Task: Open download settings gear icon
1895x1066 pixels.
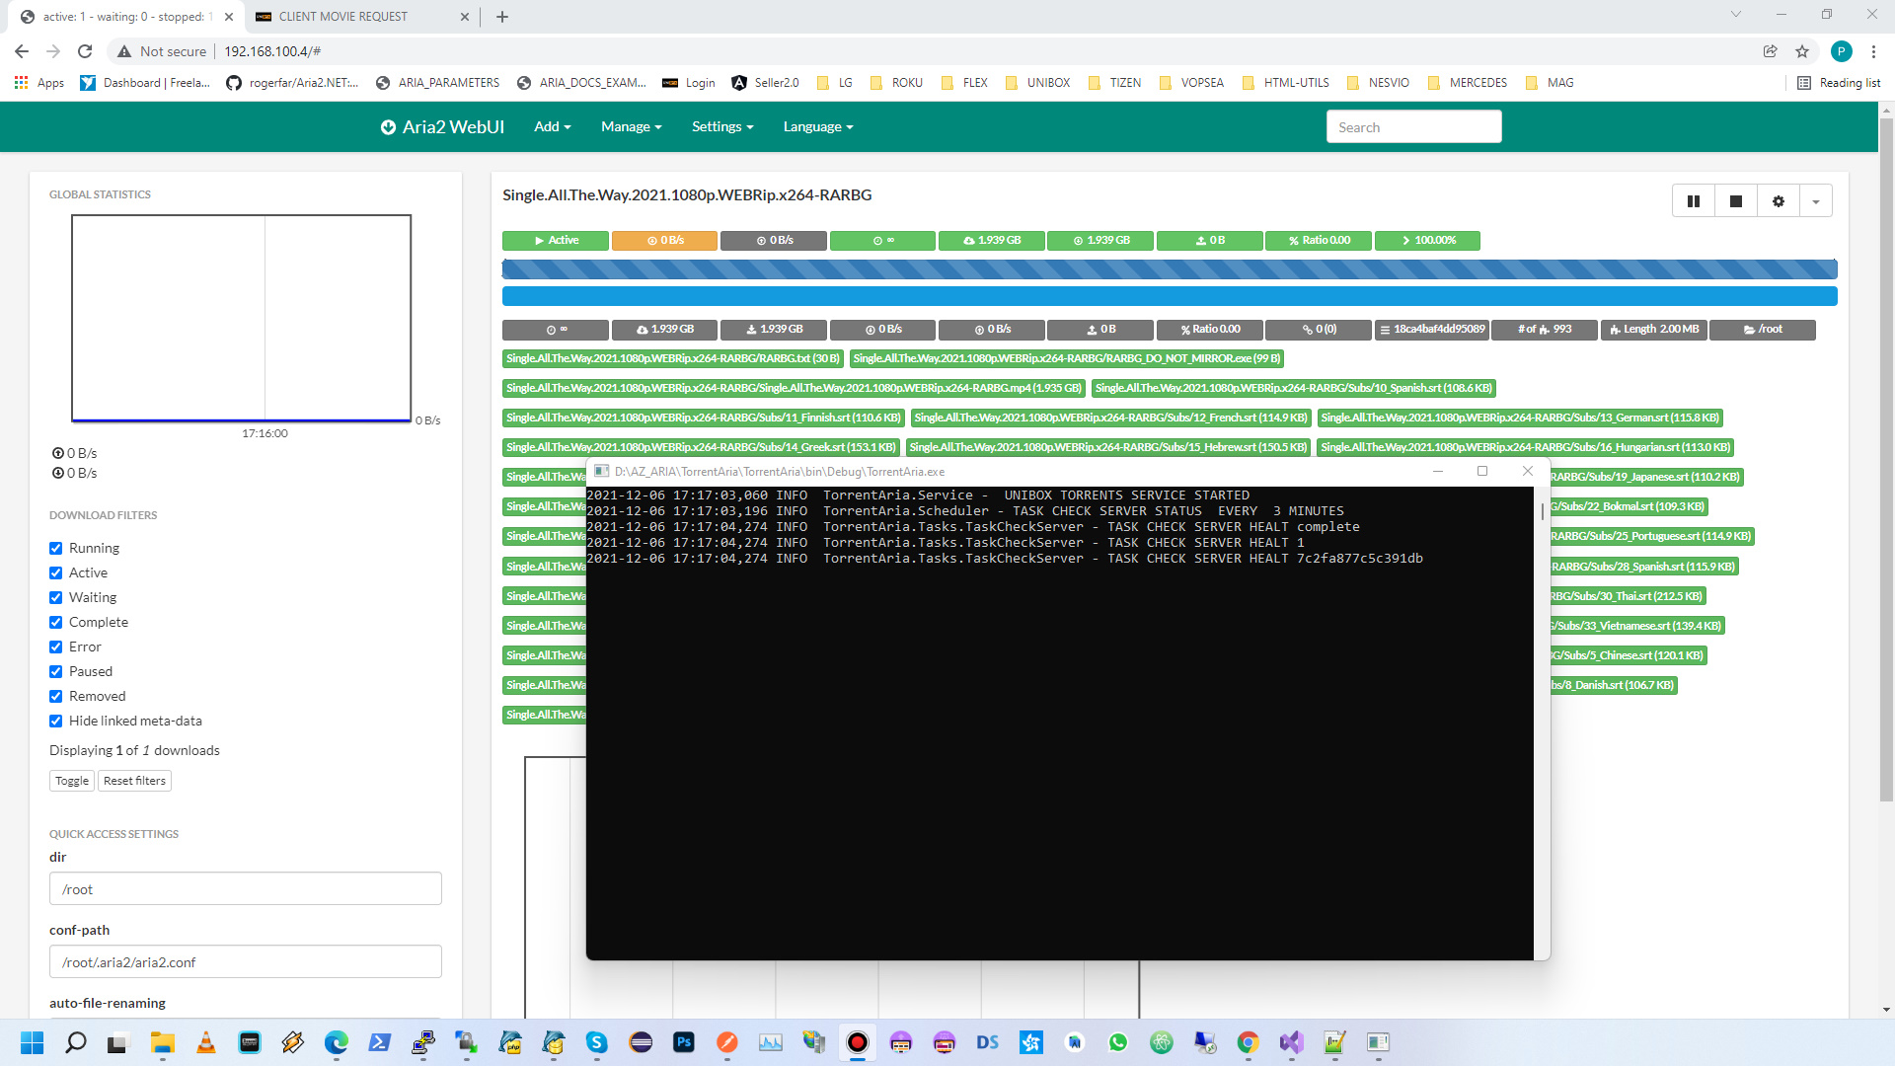Action: coord(1779,201)
